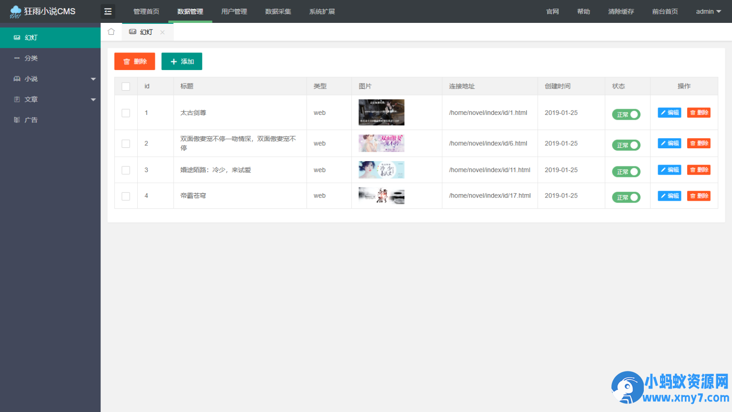The image size is (732, 412).
Task: Select the 幻灯 slide icon in the sidebar
Action: pos(17,37)
